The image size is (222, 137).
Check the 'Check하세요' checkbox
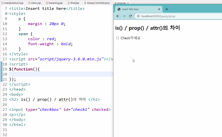[x=117, y=38]
